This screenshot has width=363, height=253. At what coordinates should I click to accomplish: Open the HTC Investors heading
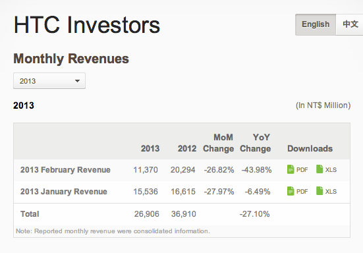tap(87, 25)
